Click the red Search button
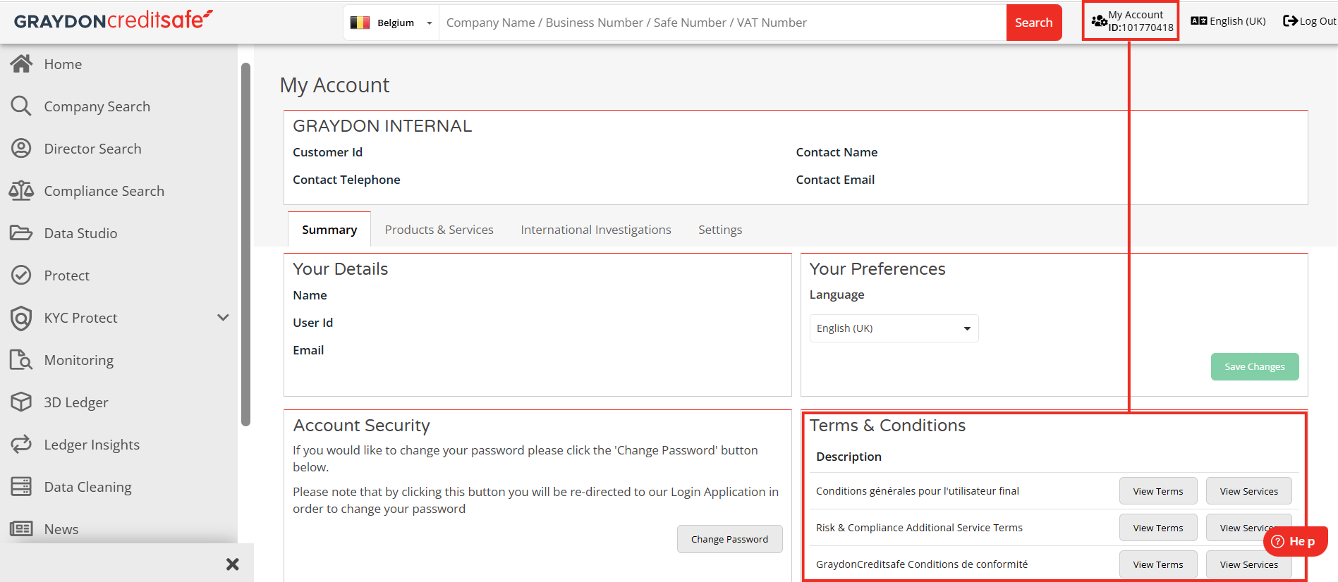Viewport: 1338px width, 582px height. tap(1033, 23)
